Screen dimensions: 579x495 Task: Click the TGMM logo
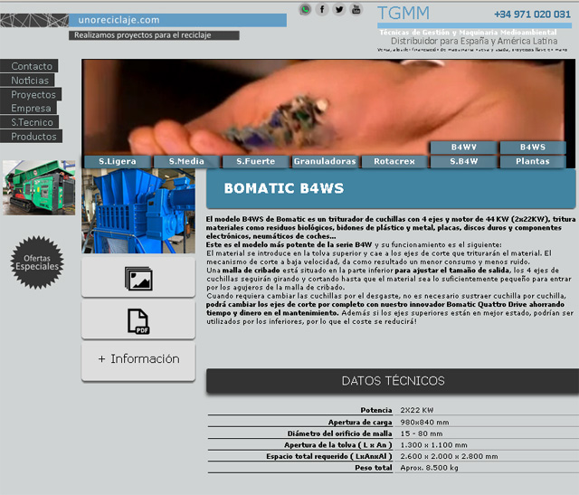click(403, 14)
